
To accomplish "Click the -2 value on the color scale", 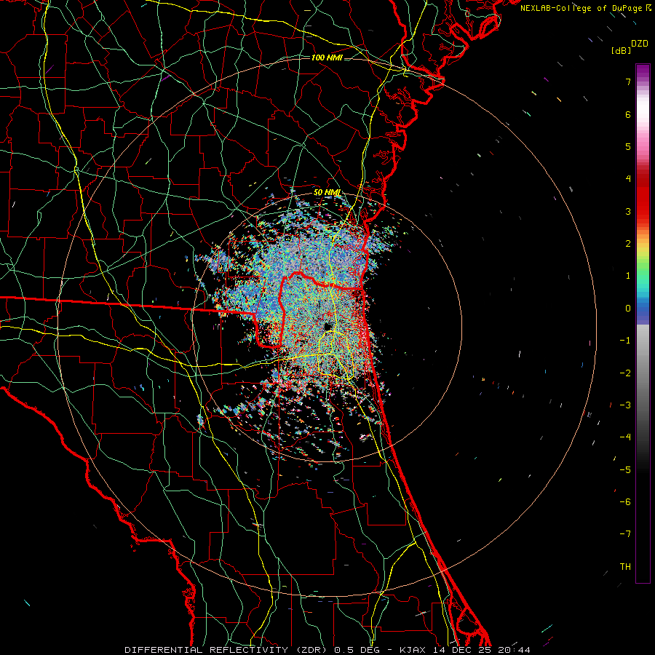I will point(625,373).
